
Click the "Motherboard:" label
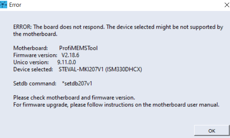[31, 48]
